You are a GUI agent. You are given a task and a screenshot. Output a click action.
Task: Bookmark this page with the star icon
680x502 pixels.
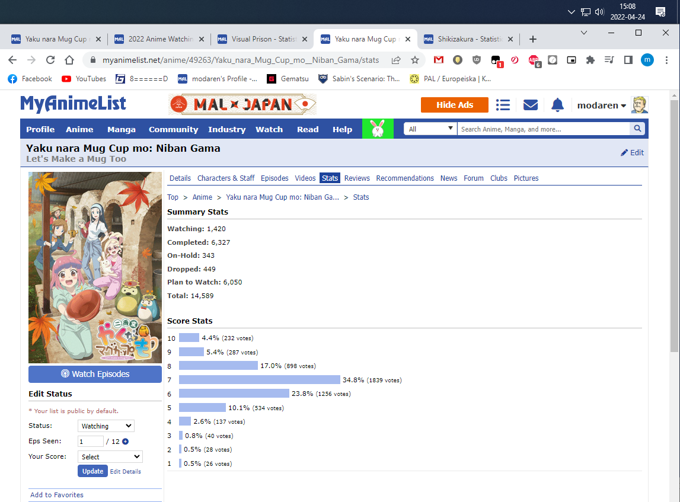tap(415, 60)
